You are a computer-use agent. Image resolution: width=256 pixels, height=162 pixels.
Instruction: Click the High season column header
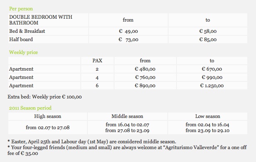pyautogui.click(x=48, y=116)
